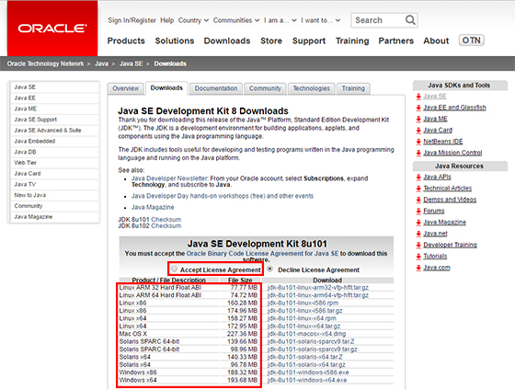
Task: Open the Solutions menu
Action: point(175,40)
